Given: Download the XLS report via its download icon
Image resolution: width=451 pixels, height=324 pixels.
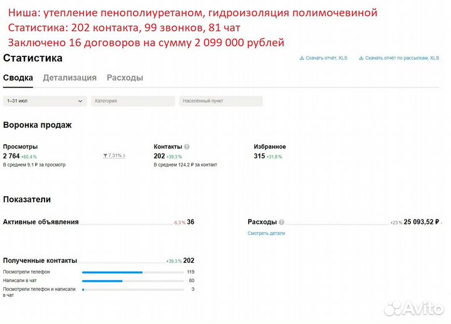Looking at the screenshot, I should pyautogui.click(x=302, y=58).
